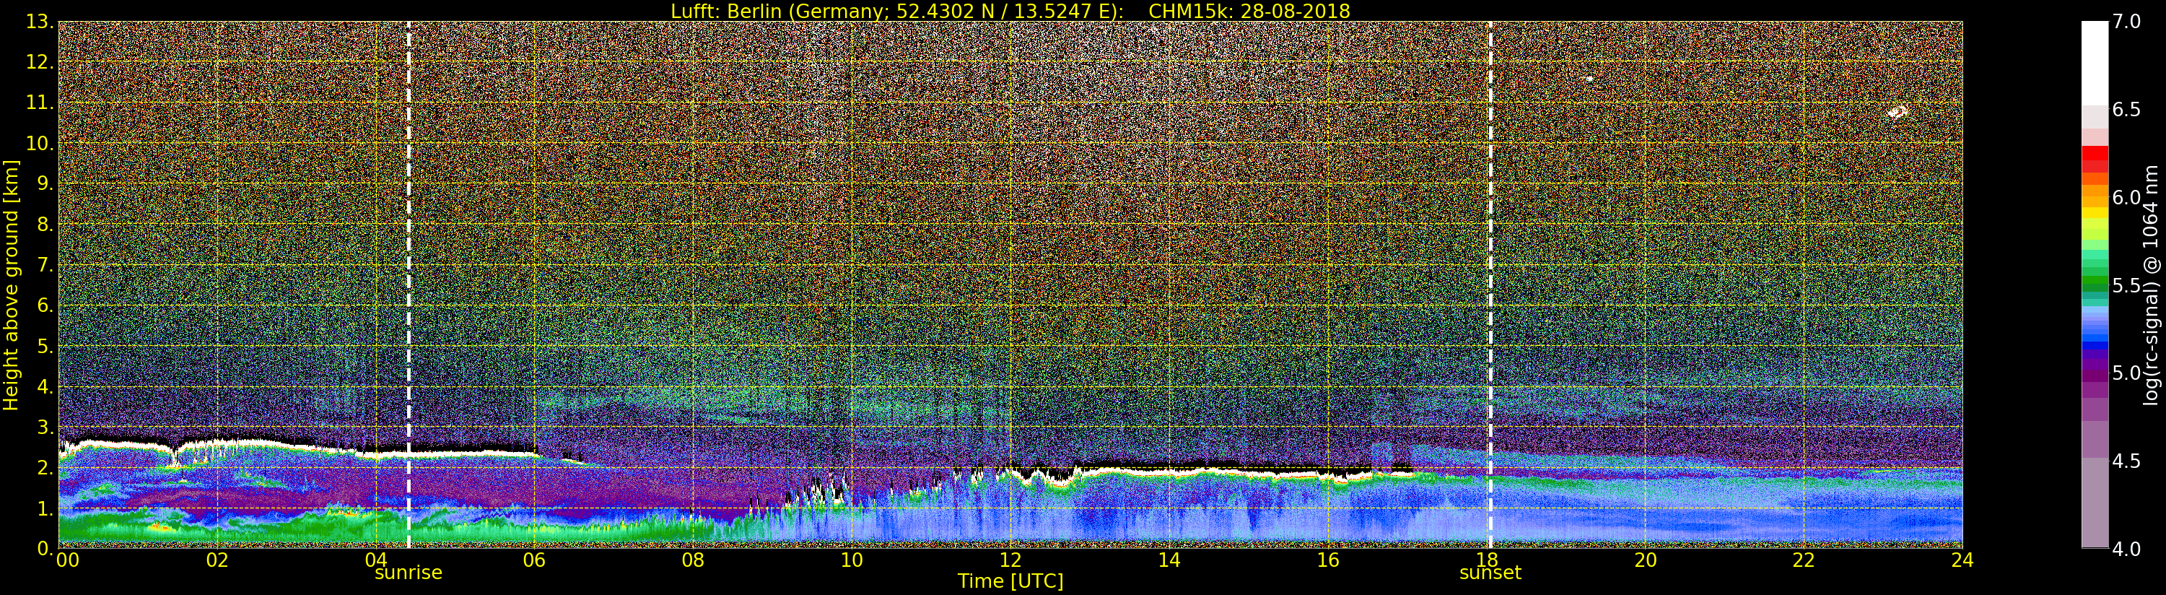Click the '6.0' colorbar tick label
This screenshot has width=2166, height=595.
2126,197
